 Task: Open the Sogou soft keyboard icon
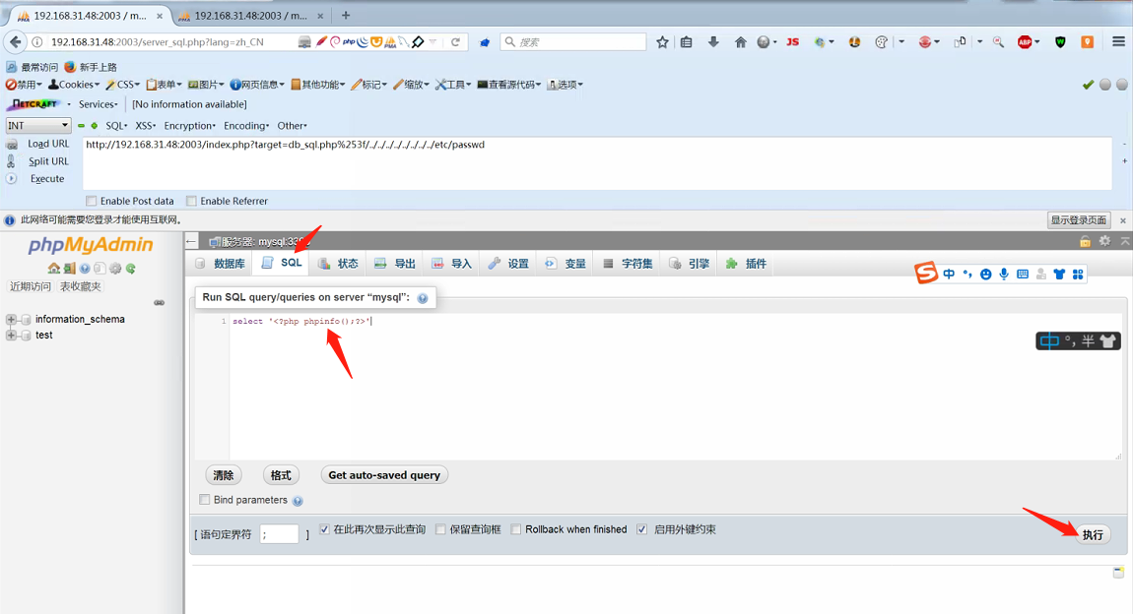[1021, 274]
